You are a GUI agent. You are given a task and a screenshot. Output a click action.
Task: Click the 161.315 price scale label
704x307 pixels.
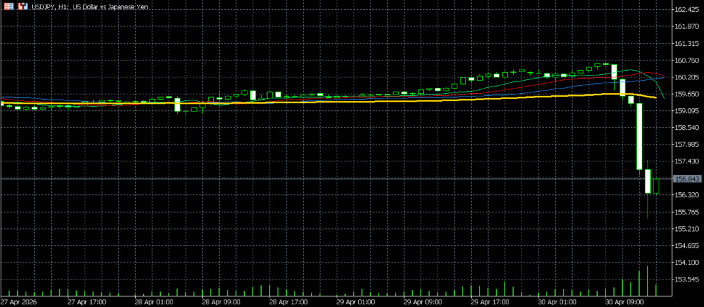688,43
